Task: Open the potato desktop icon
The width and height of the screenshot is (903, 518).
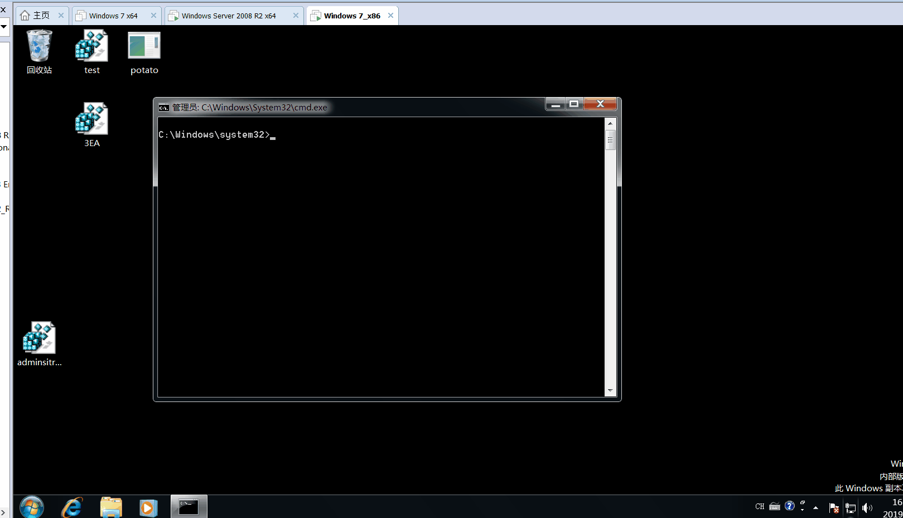Action: 144,47
